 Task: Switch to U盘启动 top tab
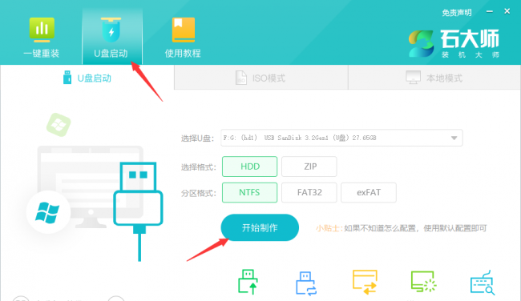tap(112, 37)
